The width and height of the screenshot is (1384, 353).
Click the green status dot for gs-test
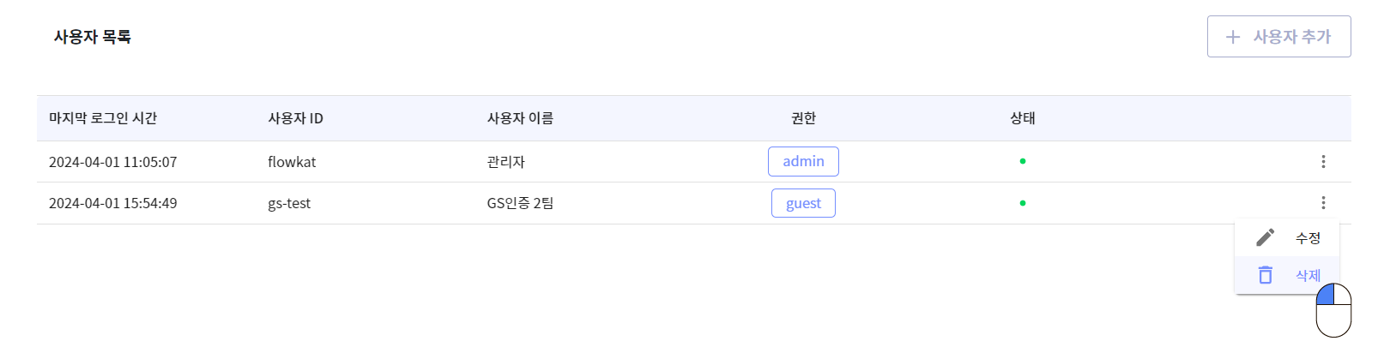[1023, 203]
